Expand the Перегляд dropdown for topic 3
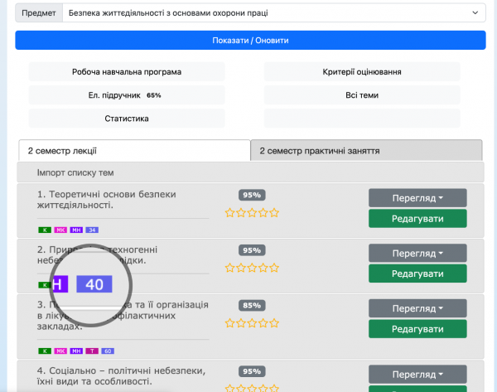The image size is (497, 392). [x=417, y=308]
